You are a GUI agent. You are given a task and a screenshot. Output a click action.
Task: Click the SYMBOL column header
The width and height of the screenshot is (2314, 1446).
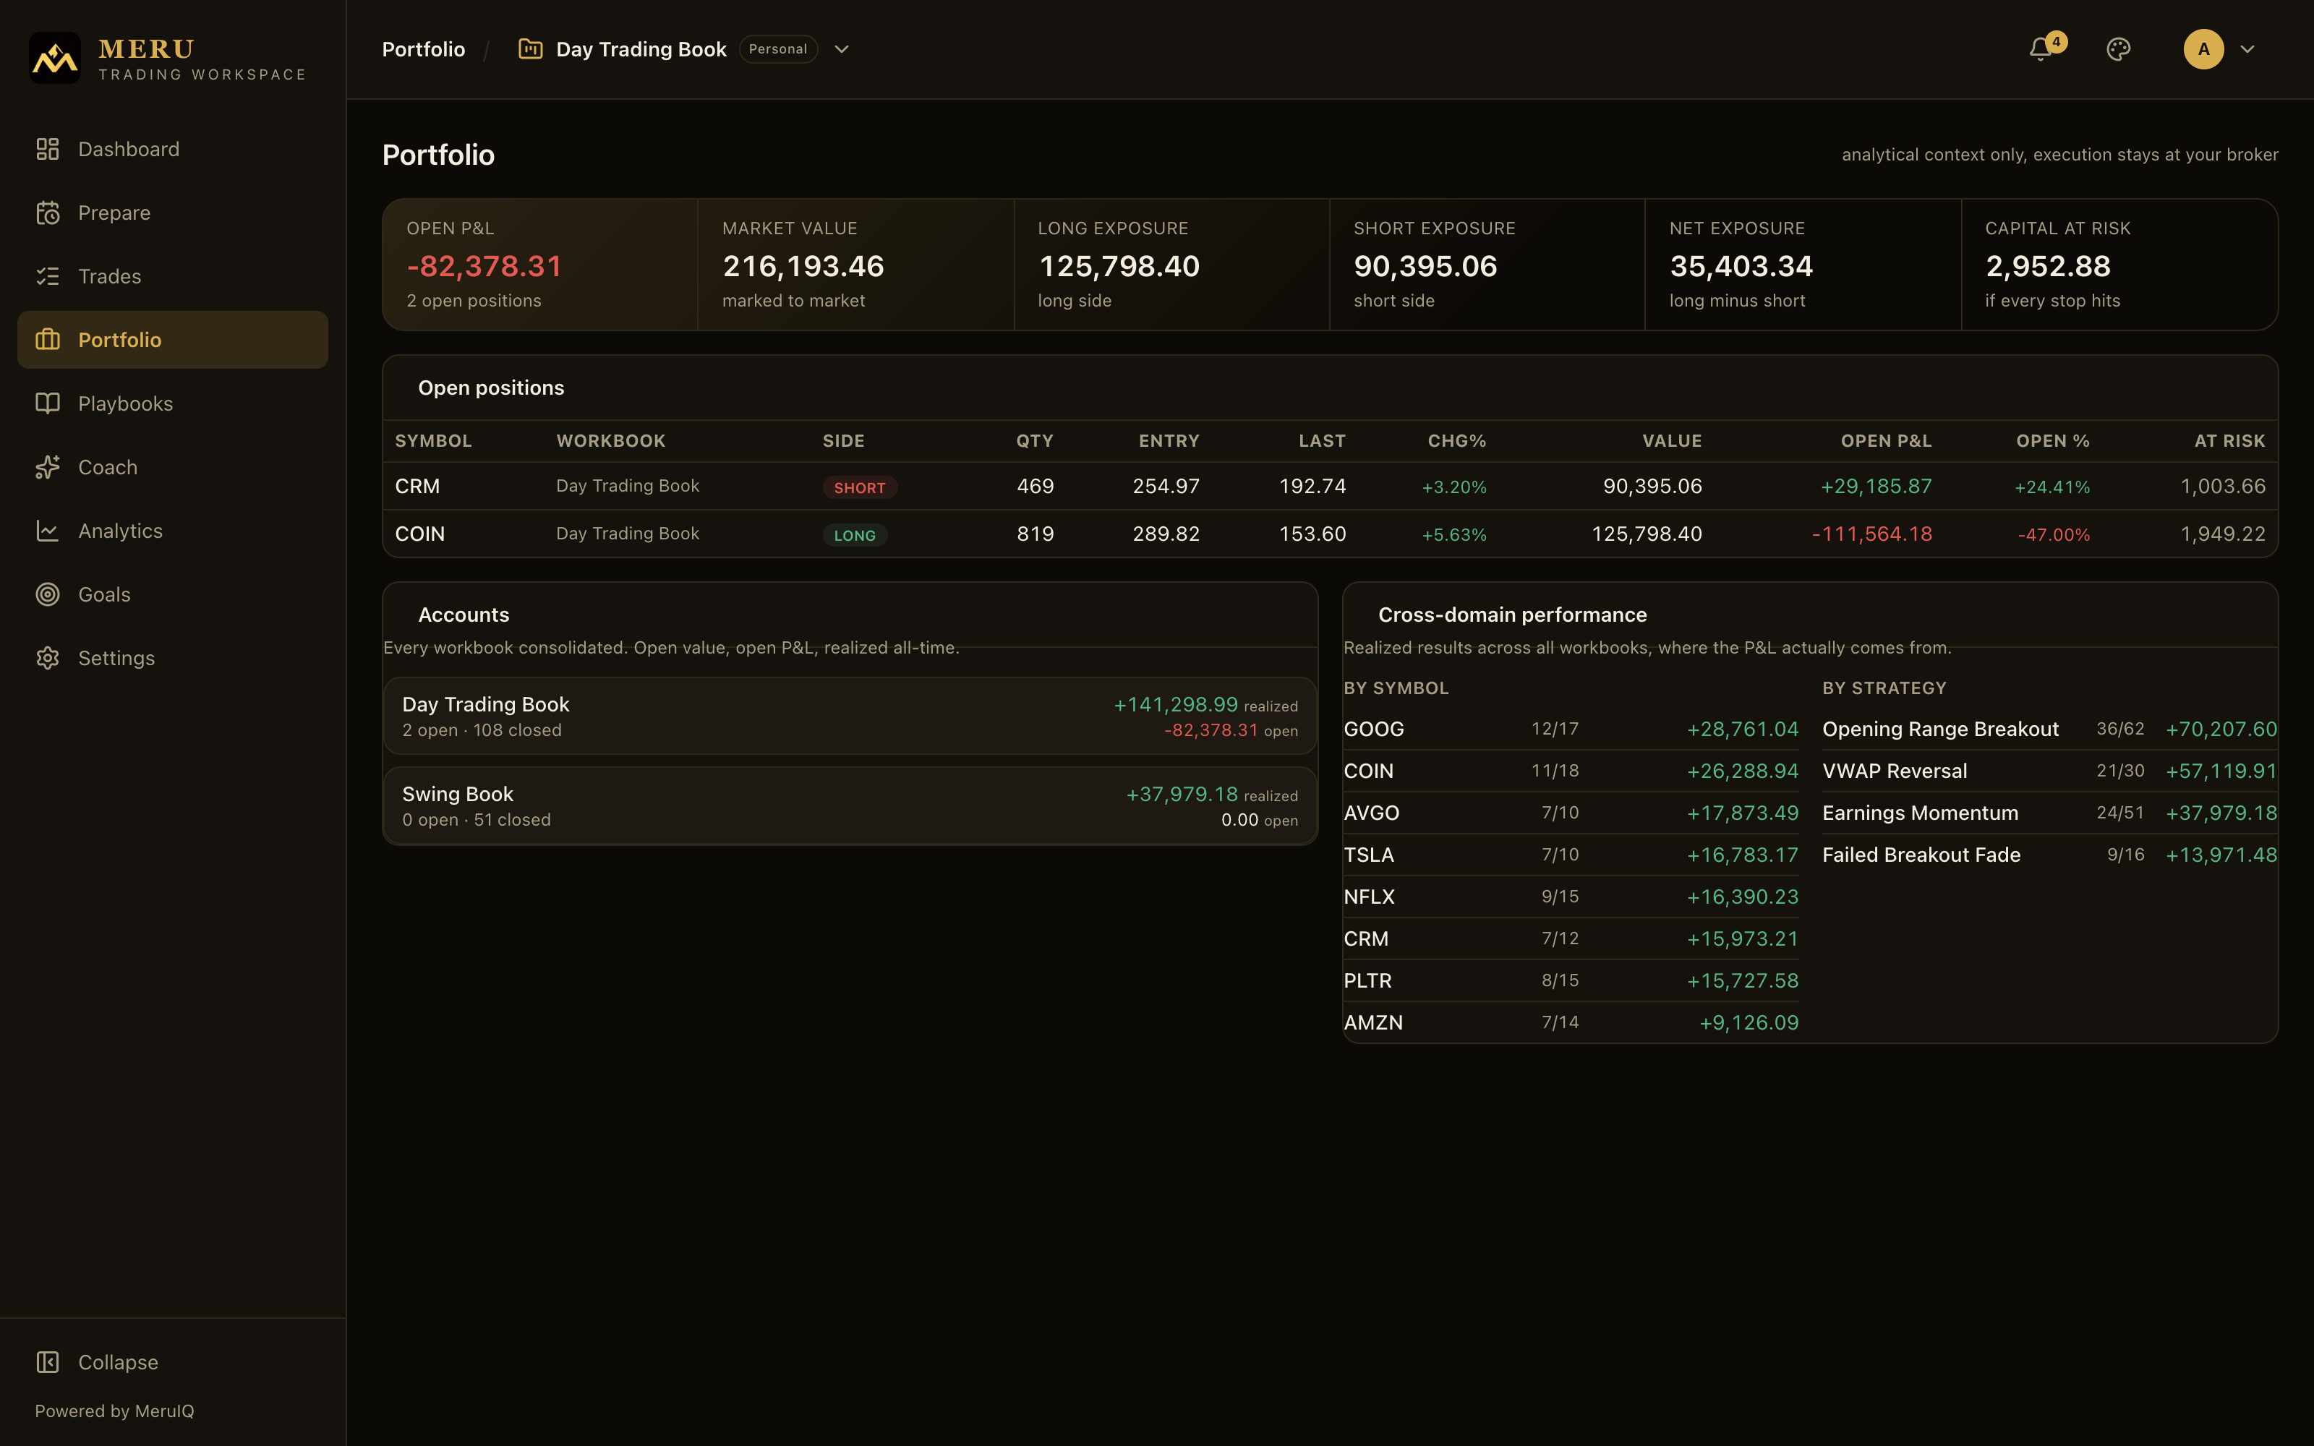433,441
